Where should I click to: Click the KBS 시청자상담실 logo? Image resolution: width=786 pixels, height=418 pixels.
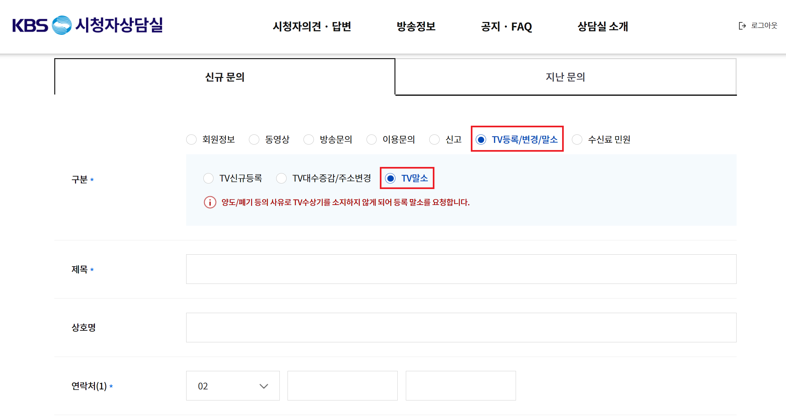click(87, 25)
